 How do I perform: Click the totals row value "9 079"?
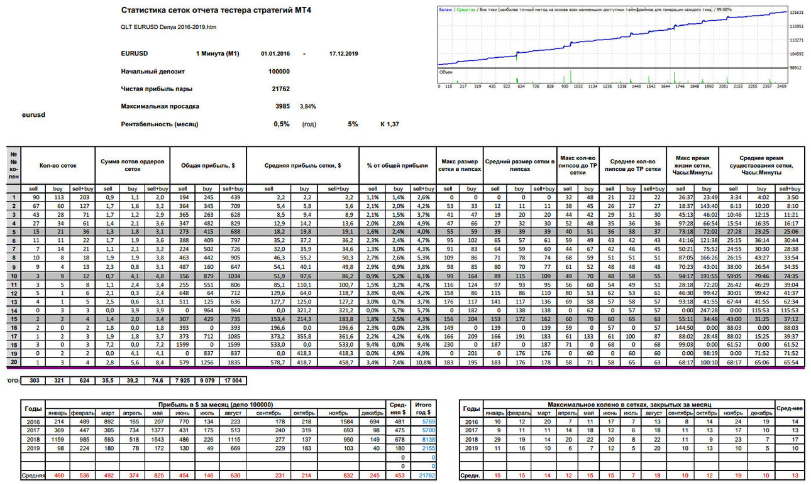pyautogui.click(x=206, y=381)
